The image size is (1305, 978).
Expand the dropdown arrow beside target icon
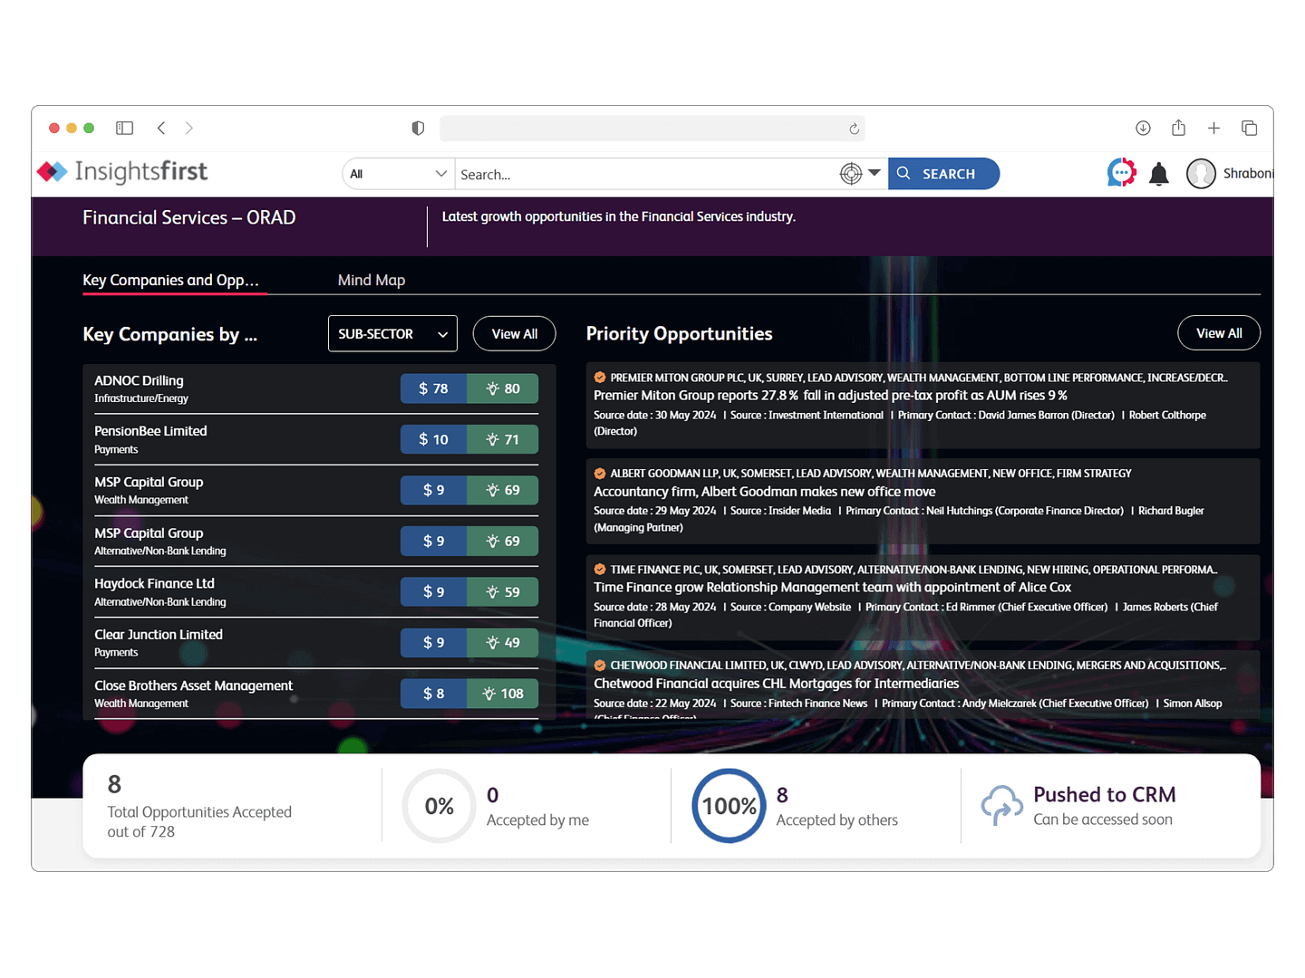coord(875,173)
